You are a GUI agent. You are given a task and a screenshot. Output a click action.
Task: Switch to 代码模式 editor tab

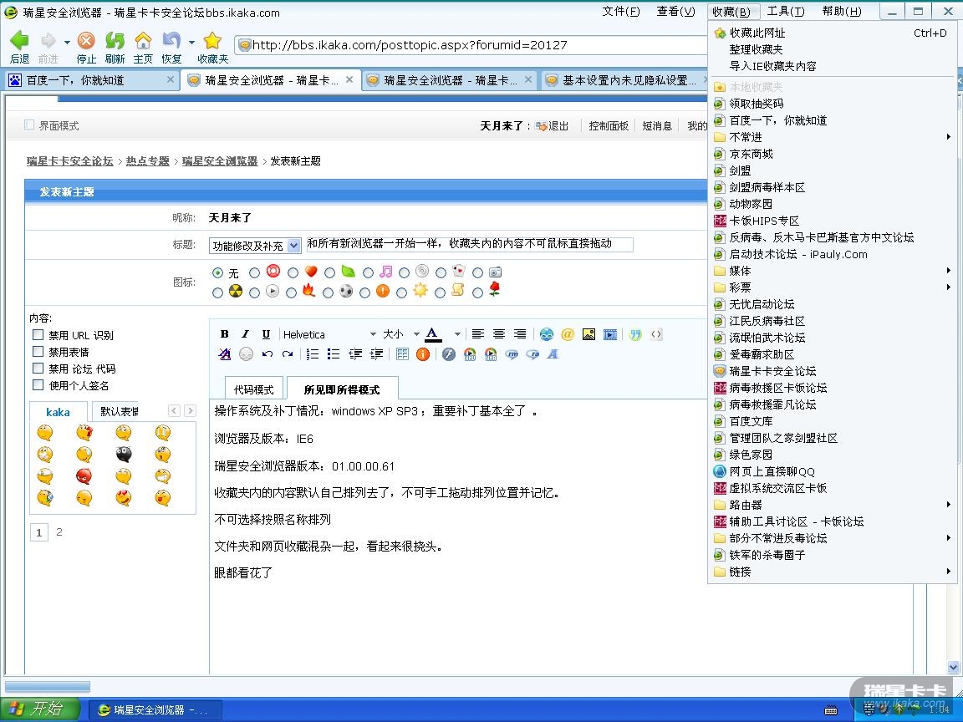point(253,389)
